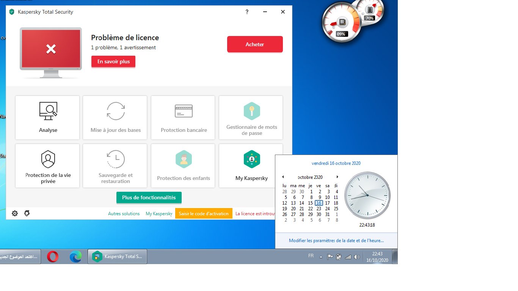
Task: Launch Opera from the taskbar
Action: point(53,257)
